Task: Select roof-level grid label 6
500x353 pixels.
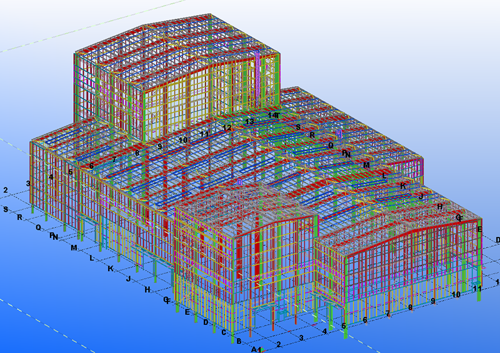Action: (91, 166)
